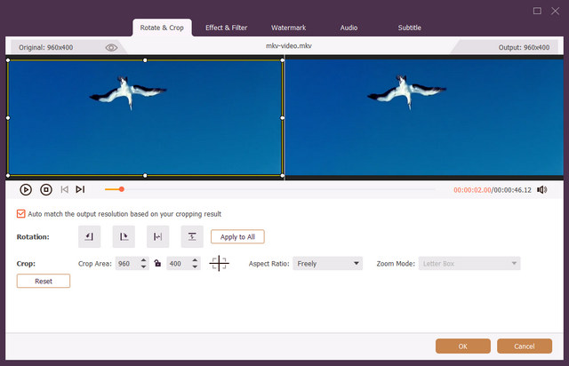Screen dimensions: 569x366
Task: Click the Apply to All button
Action: (237, 237)
